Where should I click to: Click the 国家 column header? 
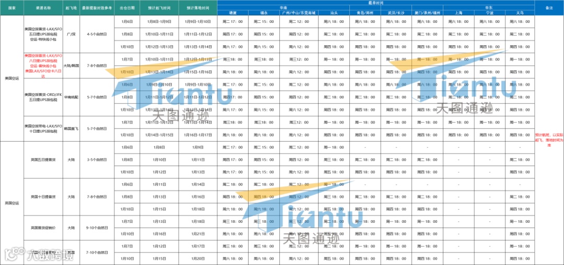11,7
